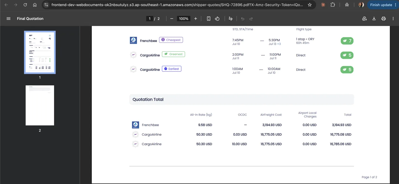Image resolution: width=399 pixels, height=184 pixels.
Task: Click the 16,785.06 USD total
Action: point(341,144)
